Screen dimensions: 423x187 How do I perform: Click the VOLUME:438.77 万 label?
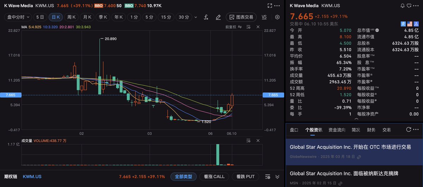tap(50, 140)
